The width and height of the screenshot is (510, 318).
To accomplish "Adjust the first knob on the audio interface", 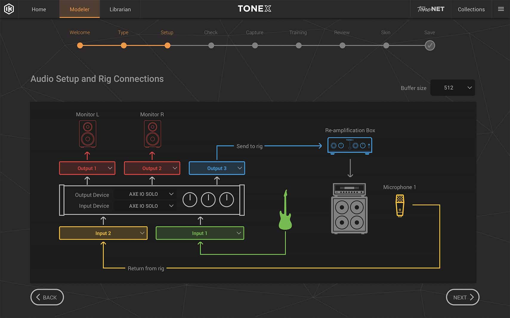I will point(189,199).
